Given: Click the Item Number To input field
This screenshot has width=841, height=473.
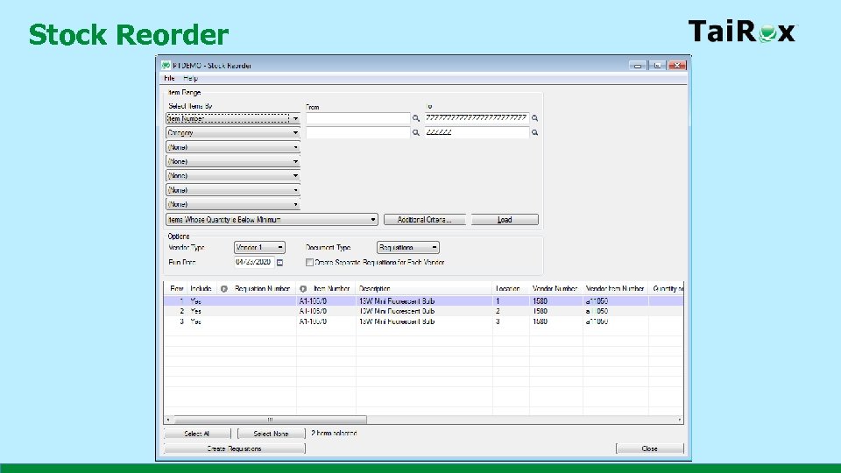Looking at the screenshot, I should (477, 118).
